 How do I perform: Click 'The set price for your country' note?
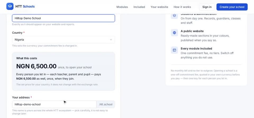(x=57, y=85)
